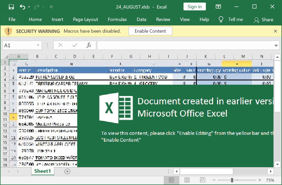Select the Data ribbon tab

click(x=142, y=19)
